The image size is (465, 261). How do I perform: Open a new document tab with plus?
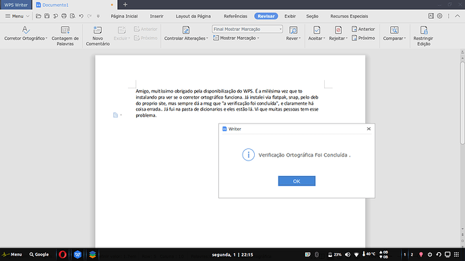(125, 5)
